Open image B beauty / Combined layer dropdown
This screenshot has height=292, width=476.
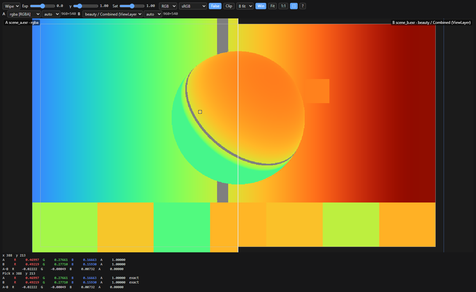click(113, 14)
